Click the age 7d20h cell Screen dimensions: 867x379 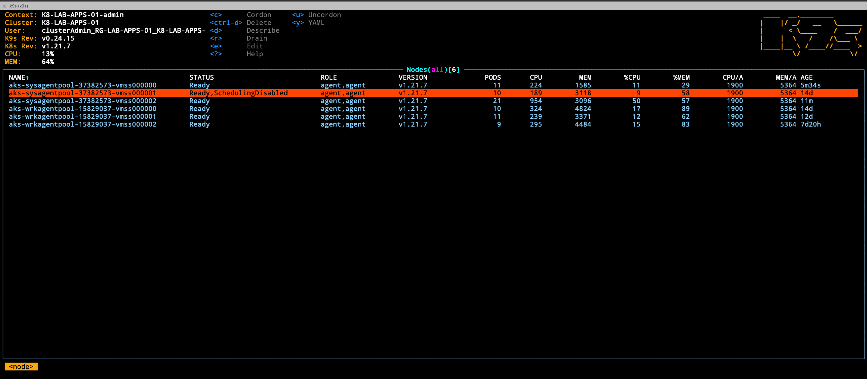(811, 124)
